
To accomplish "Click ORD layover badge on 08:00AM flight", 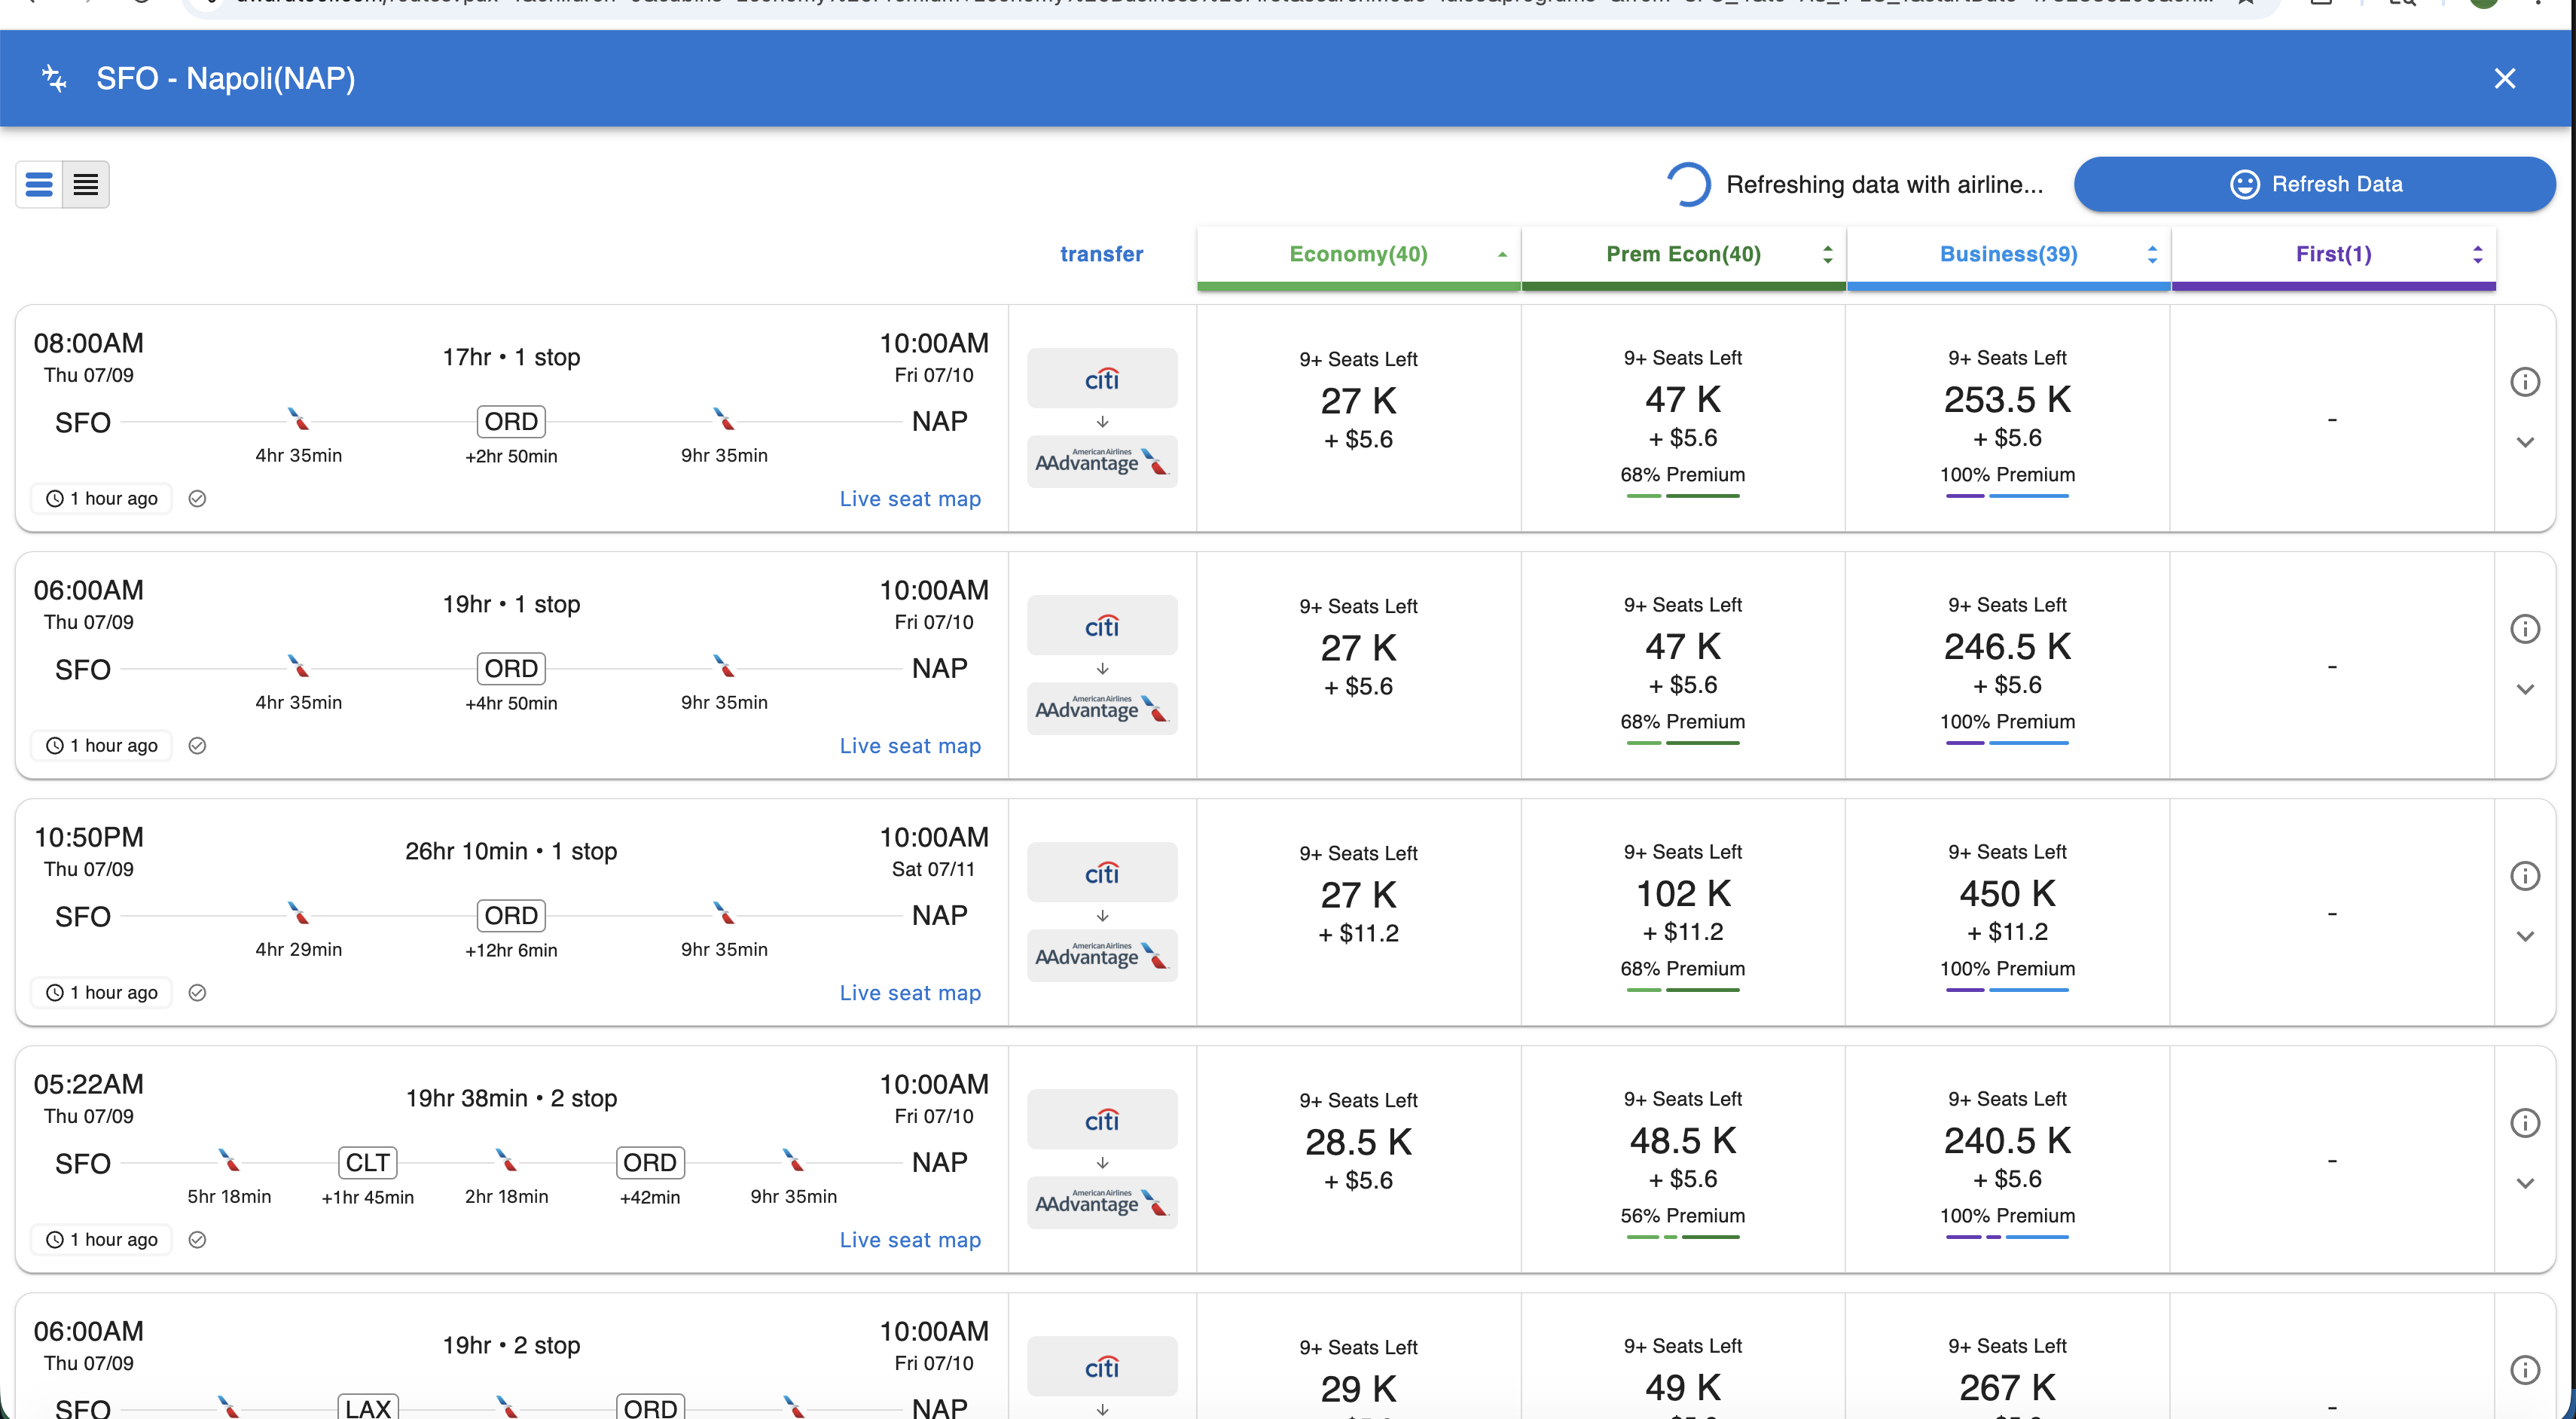I will pyautogui.click(x=511, y=421).
